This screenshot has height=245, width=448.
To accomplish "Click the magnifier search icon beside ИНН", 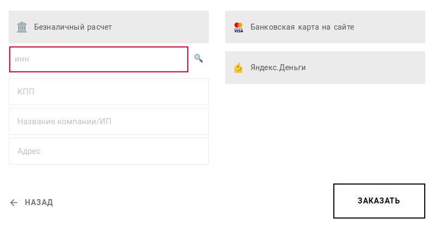I will 199,58.
